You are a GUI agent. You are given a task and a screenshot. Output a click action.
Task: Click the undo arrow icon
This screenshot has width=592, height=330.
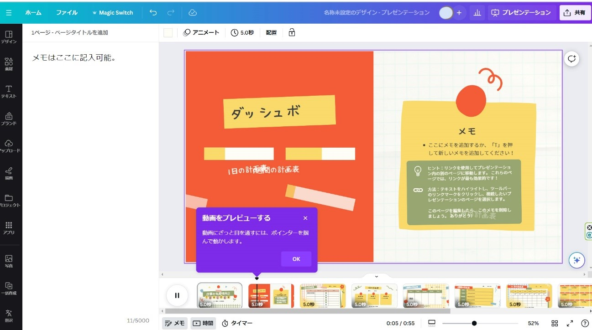tap(153, 13)
